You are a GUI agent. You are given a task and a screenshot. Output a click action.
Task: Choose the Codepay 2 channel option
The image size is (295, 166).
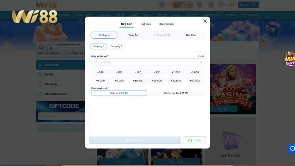coord(117,46)
